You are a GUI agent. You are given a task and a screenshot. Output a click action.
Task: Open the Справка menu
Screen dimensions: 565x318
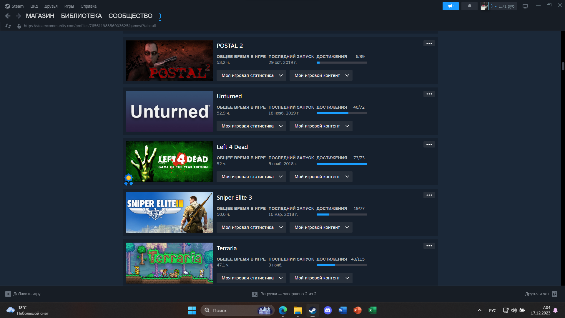pos(89,6)
